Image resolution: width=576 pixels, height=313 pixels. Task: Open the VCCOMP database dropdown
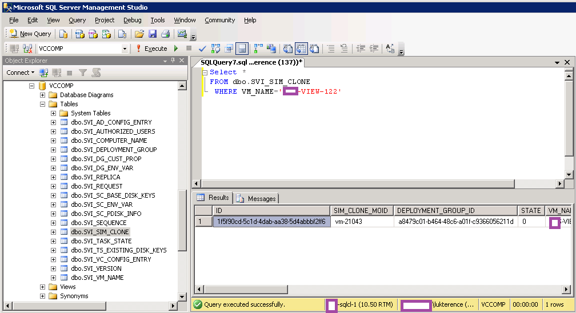[125, 49]
